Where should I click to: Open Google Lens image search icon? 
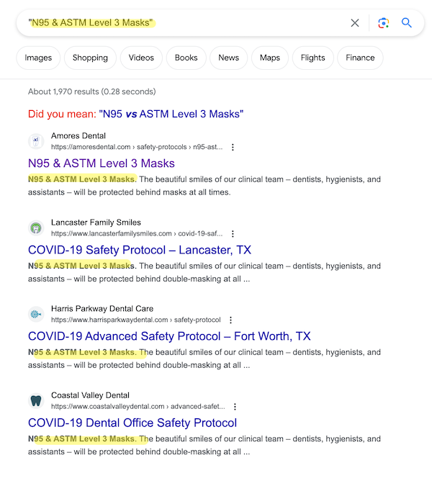point(384,23)
